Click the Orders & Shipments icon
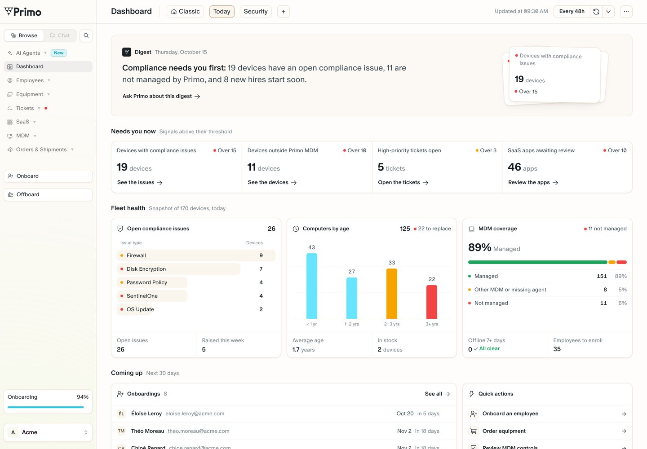Screen dimensions: 647x449 [x=10, y=150]
